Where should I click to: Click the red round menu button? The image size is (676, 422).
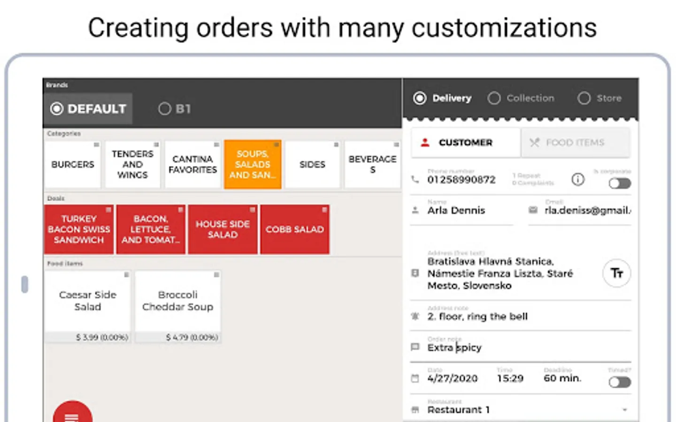73,414
